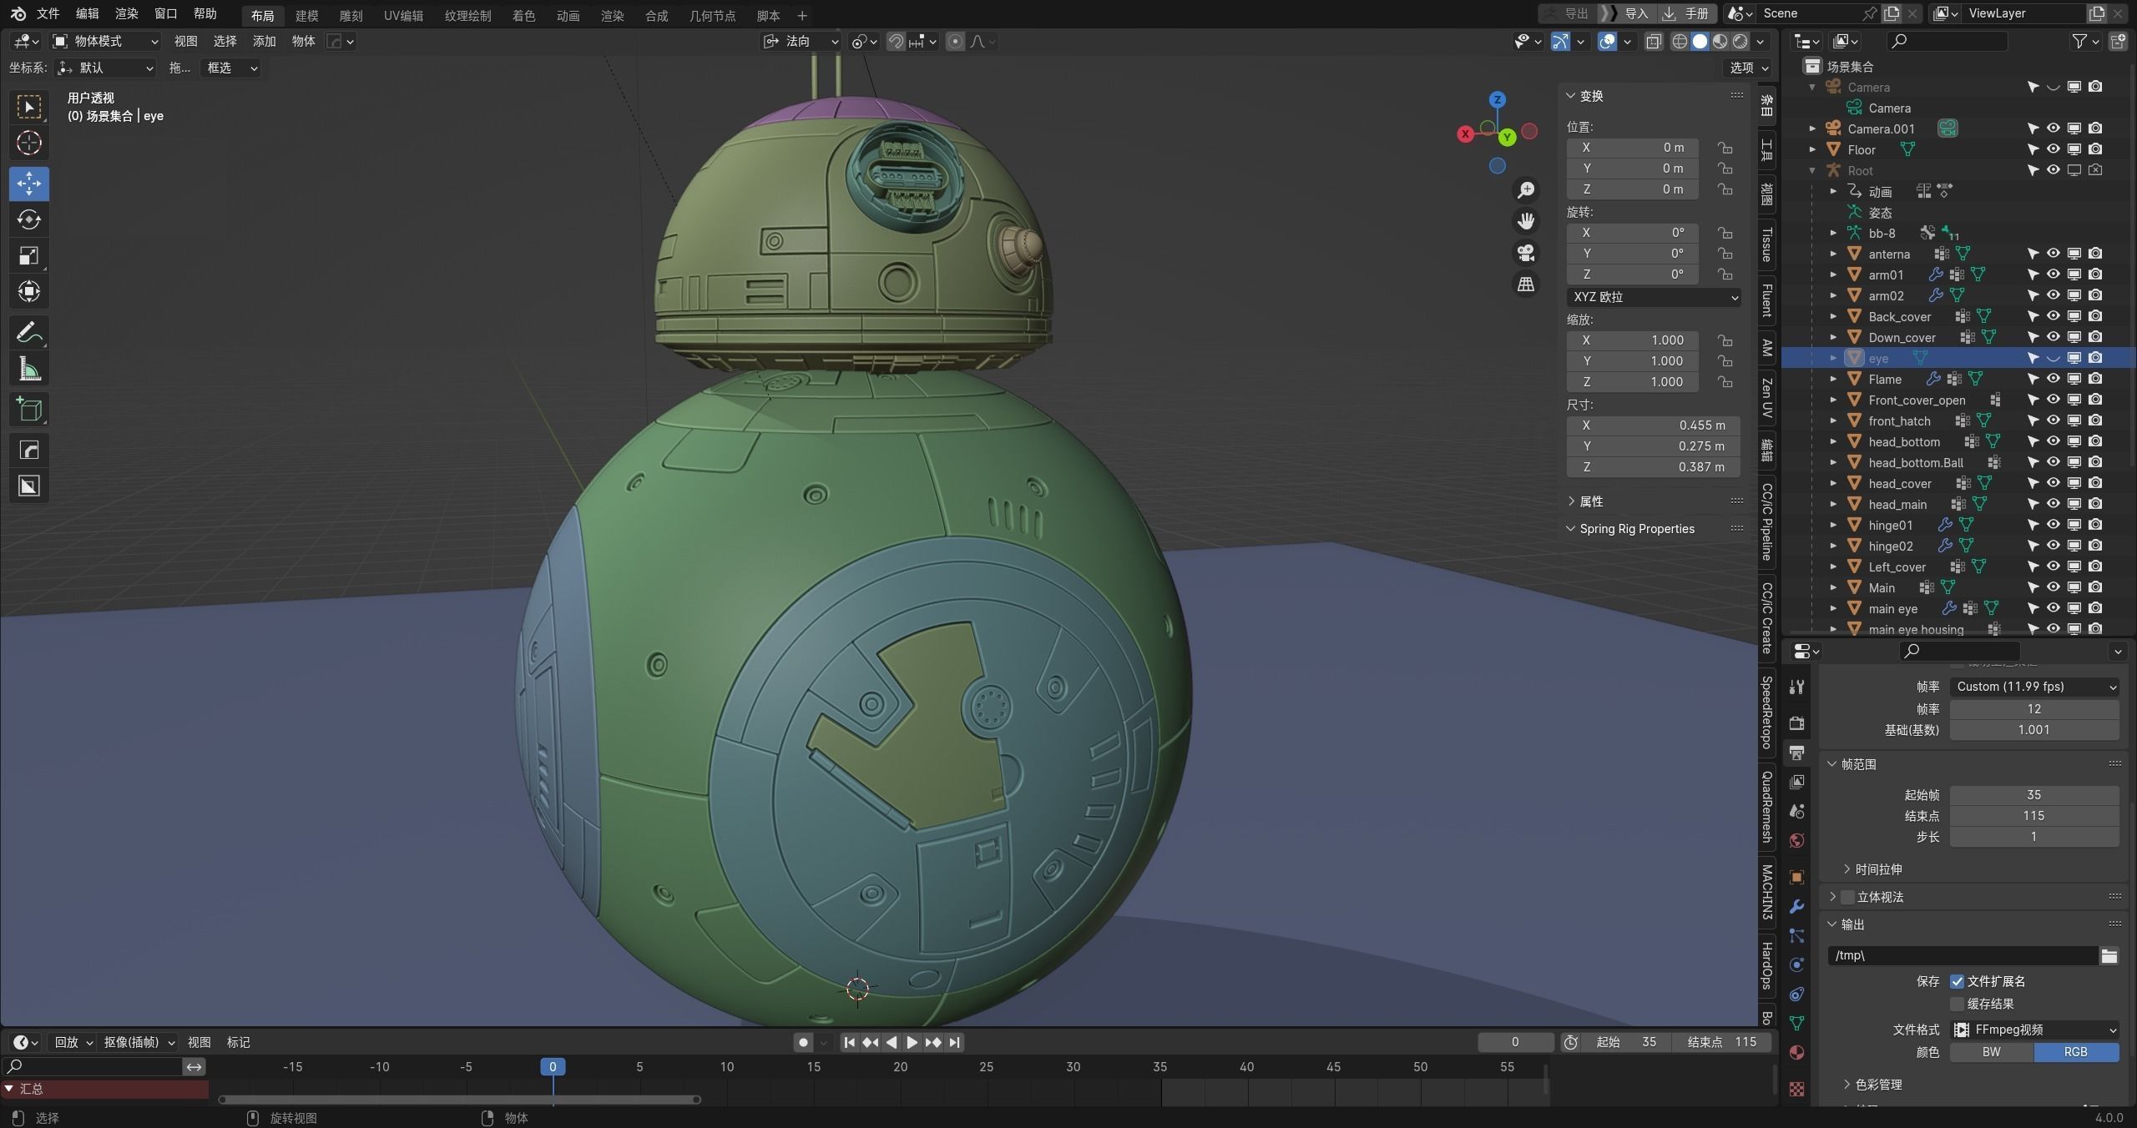Open the File menu

click(x=48, y=13)
